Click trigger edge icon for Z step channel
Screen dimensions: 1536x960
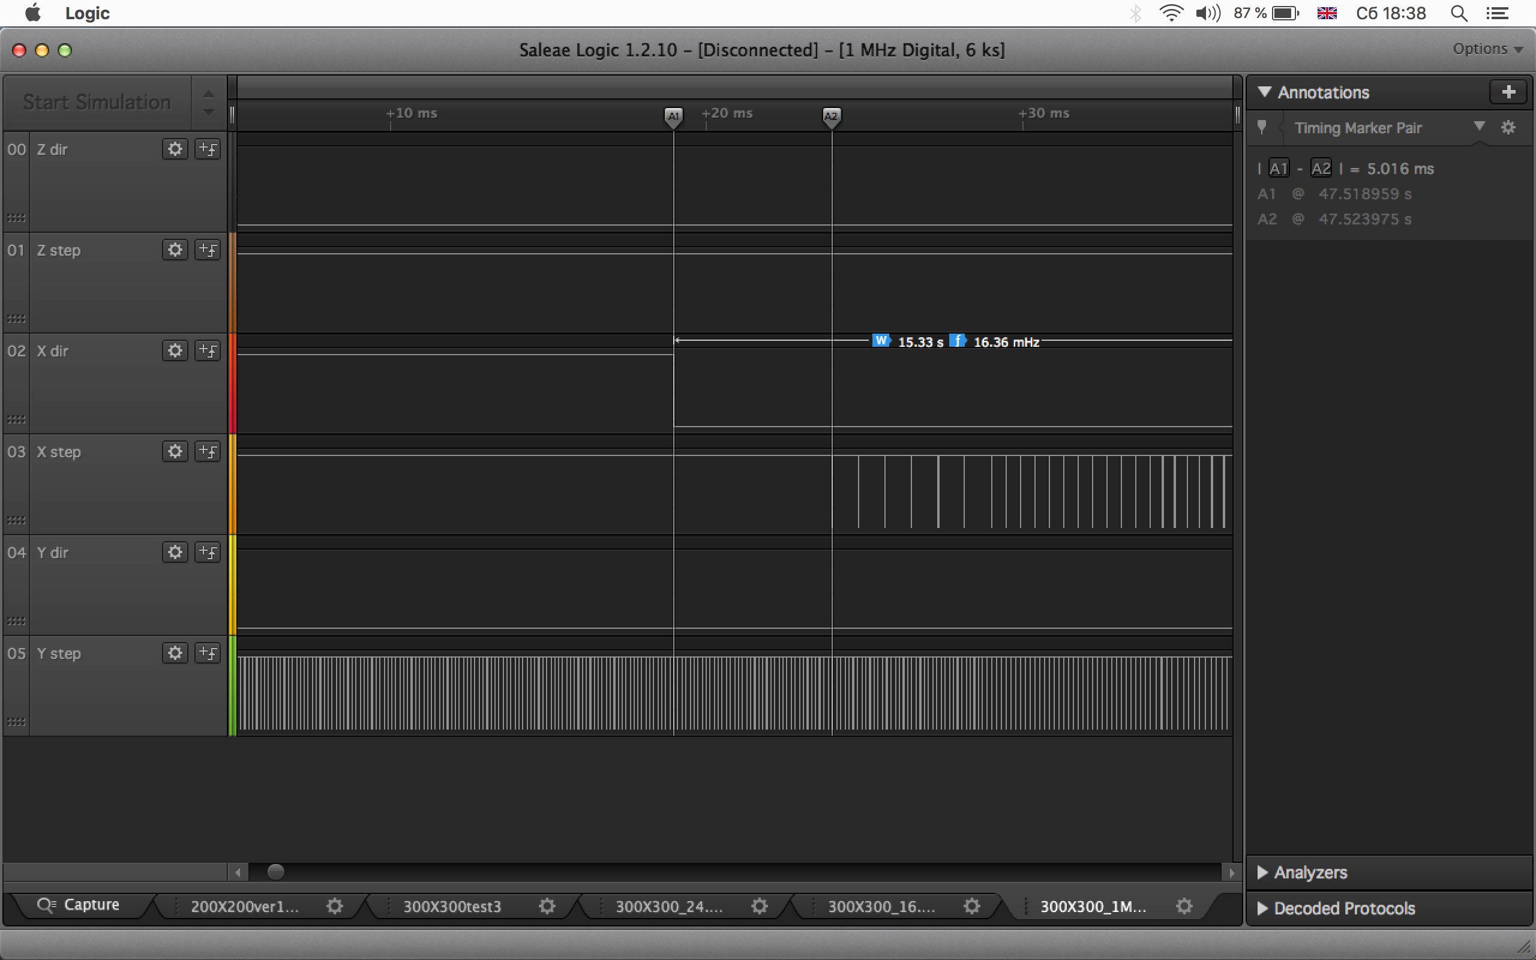pos(208,250)
